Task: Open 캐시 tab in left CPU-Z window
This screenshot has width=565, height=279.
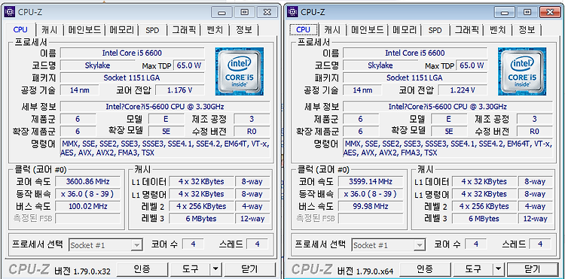Action: click(50, 30)
